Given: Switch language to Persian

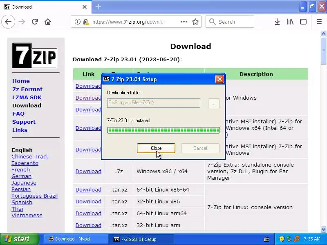Looking at the screenshot, I should coord(21,189).
